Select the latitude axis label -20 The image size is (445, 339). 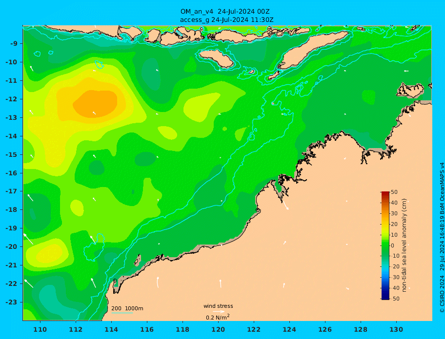[x=11, y=246]
